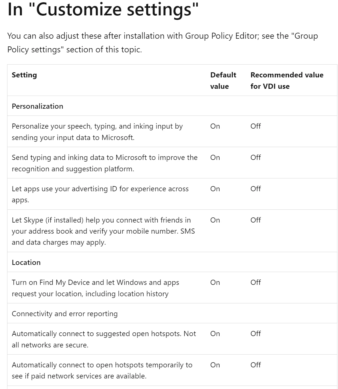Click the "Customize settings" page heading
The height and width of the screenshot is (389, 338).
click(103, 9)
